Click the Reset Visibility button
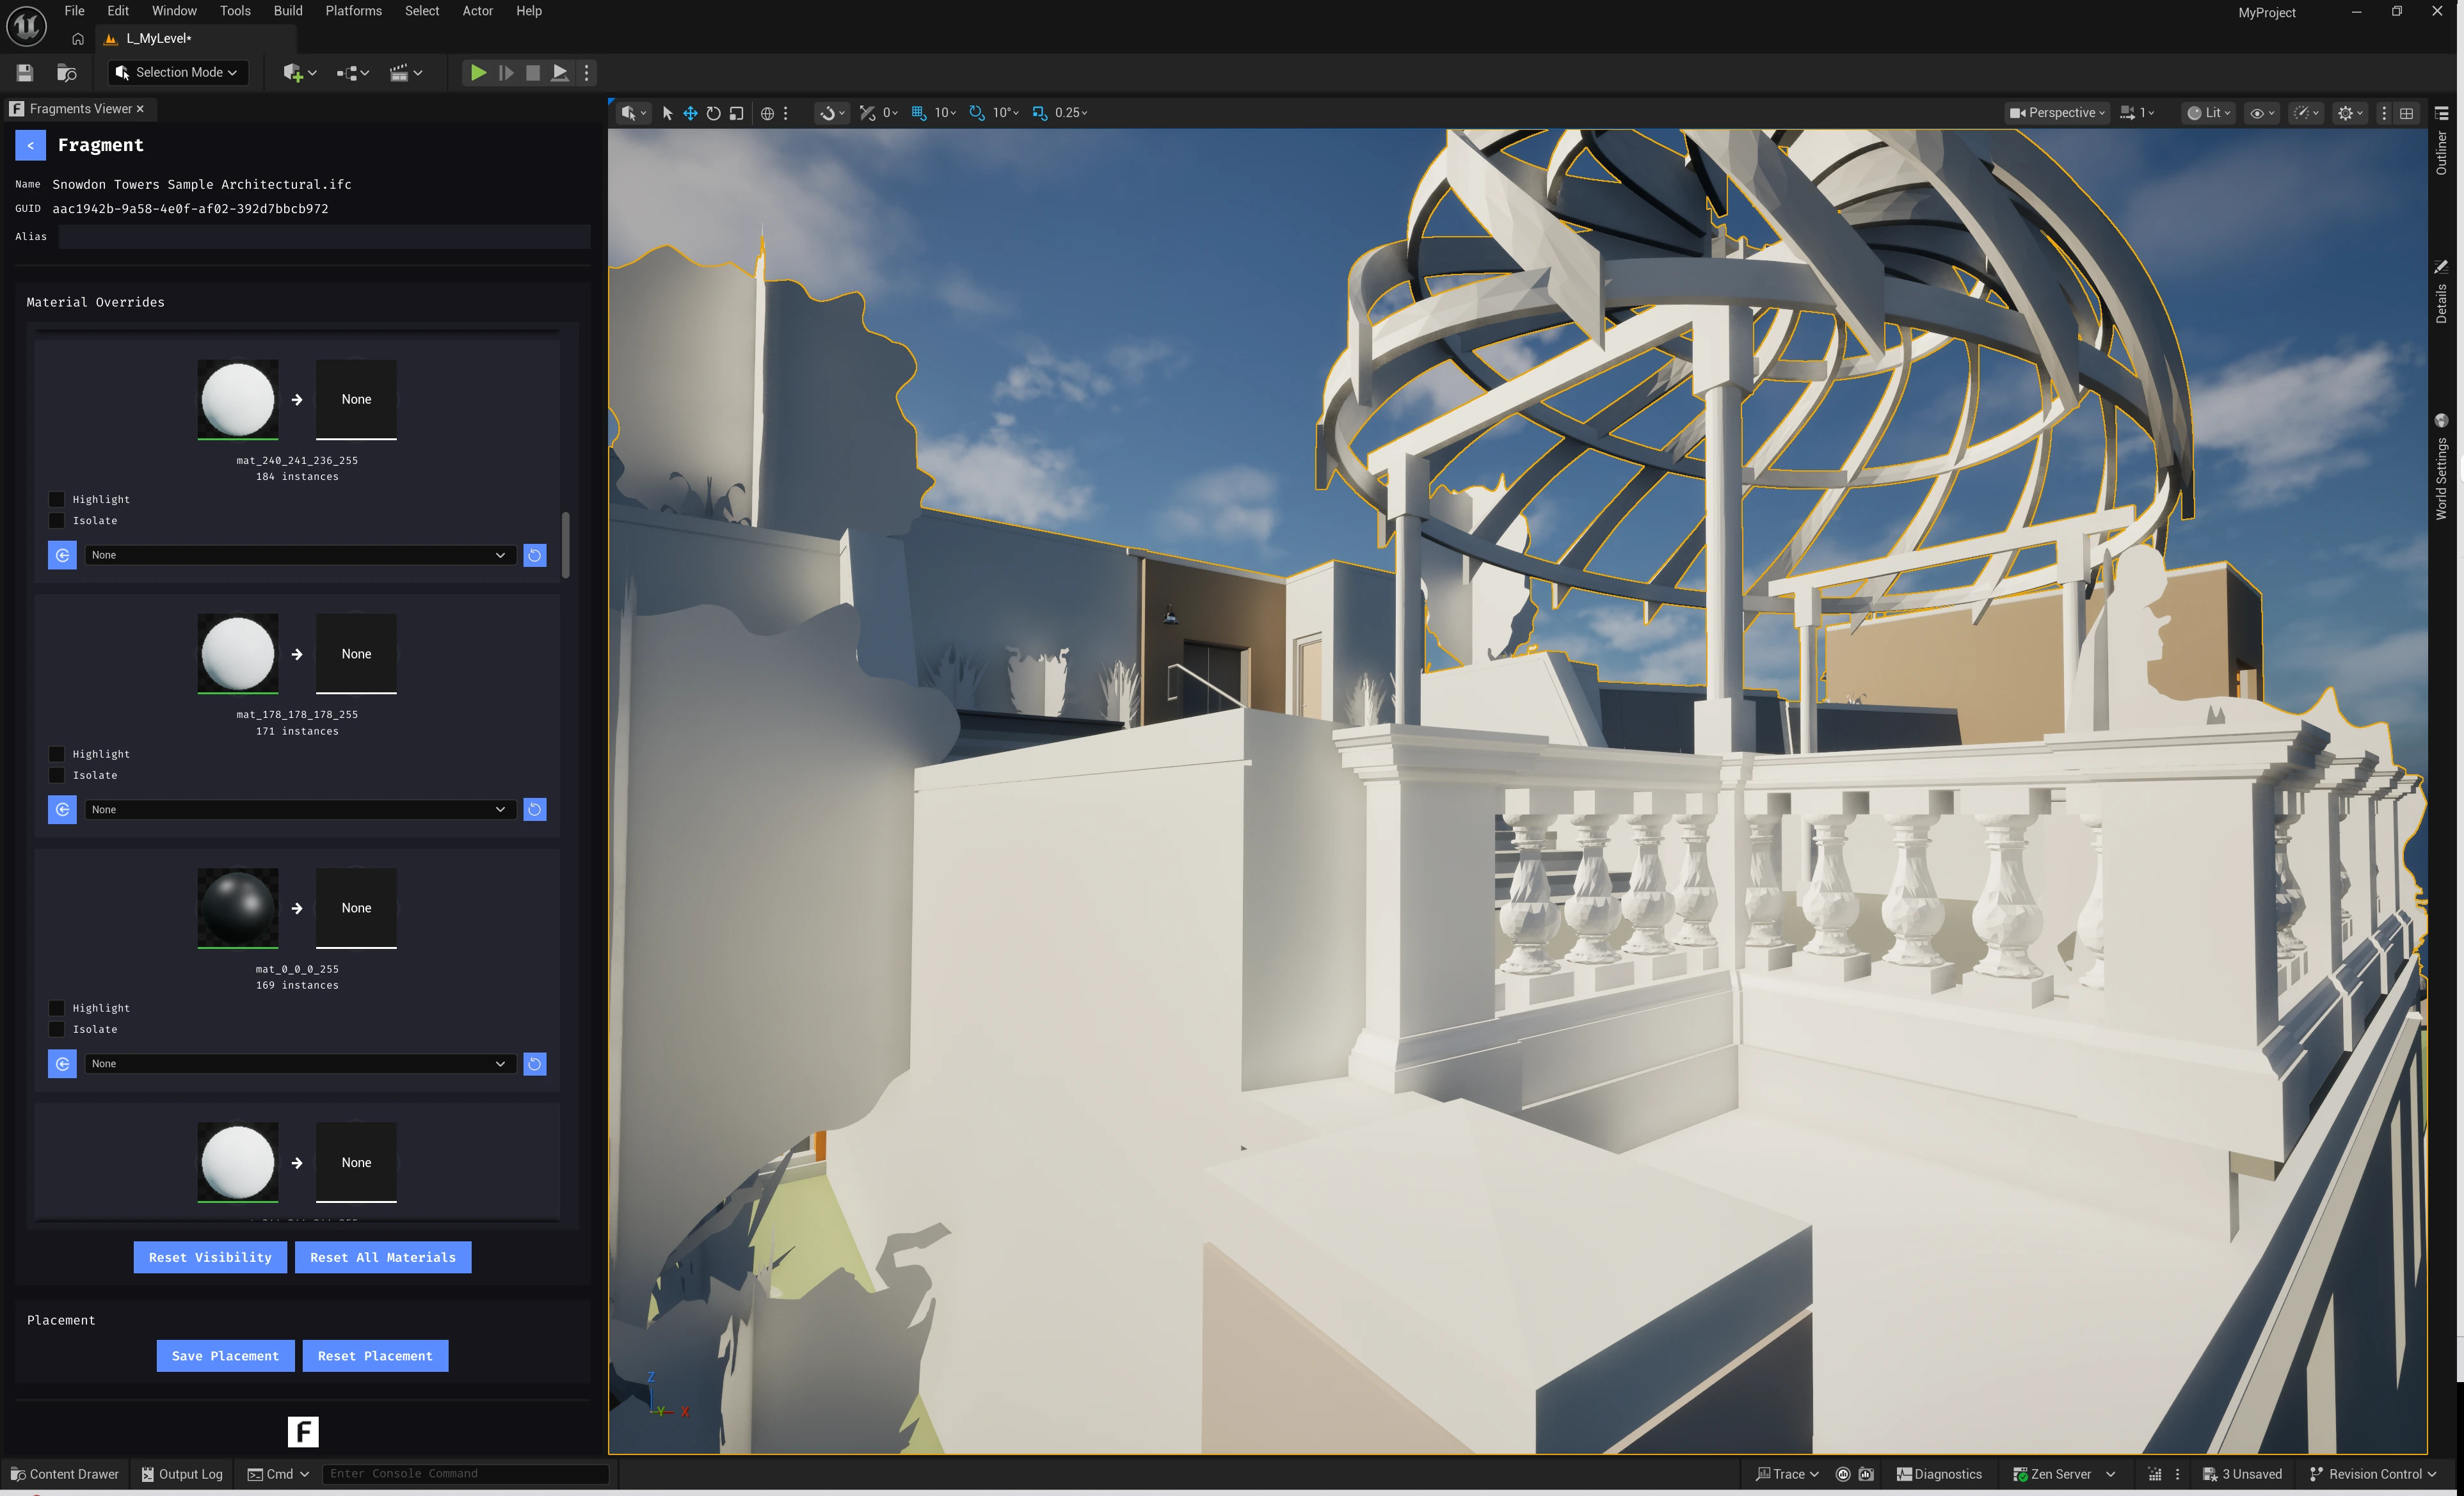The image size is (2464, 1496). pos(210,1257)
